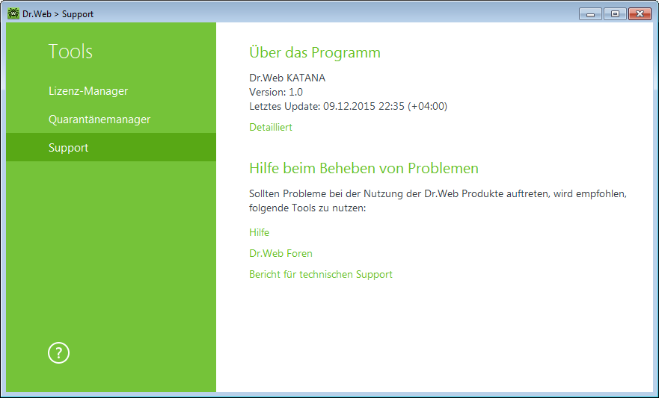Maximize the Dr.Web window
659x398 pixels.
click(615, 14)
